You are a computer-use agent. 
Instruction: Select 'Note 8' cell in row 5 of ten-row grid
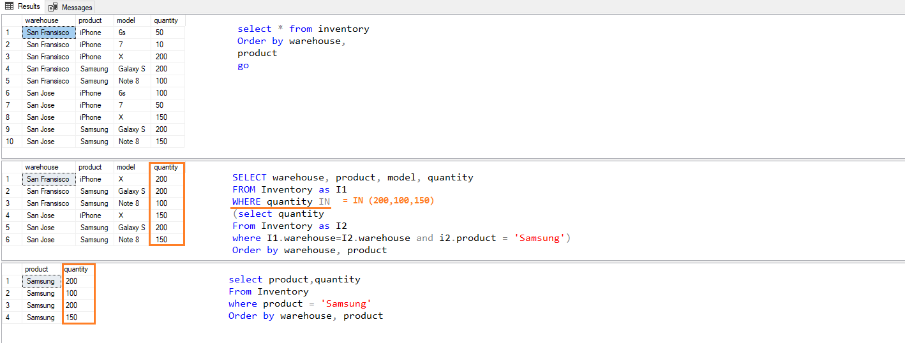[x=133, y=81]
